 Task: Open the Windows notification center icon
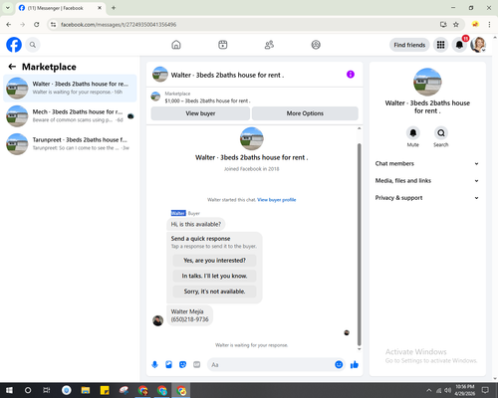(x=485, y=390)
